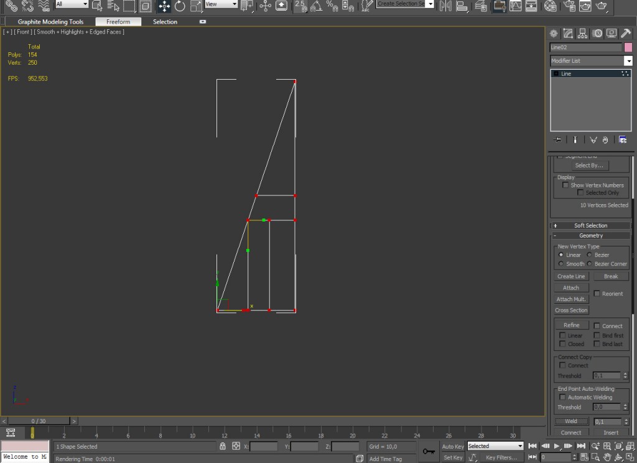Open Render Setup teapot icon
This screenshot has width=637, height=463.
(x=569, y=6)
